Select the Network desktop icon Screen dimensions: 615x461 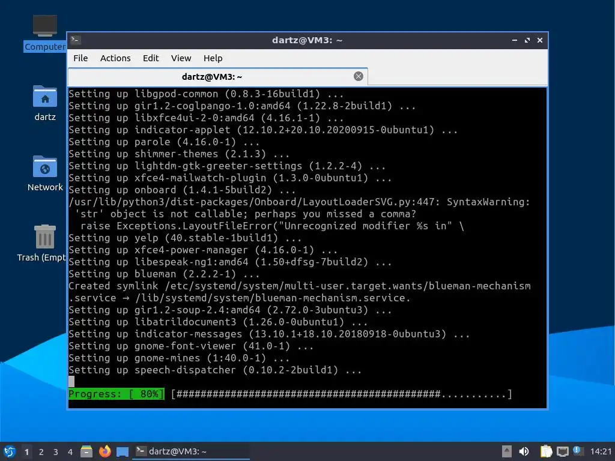(x=44, y=173)
